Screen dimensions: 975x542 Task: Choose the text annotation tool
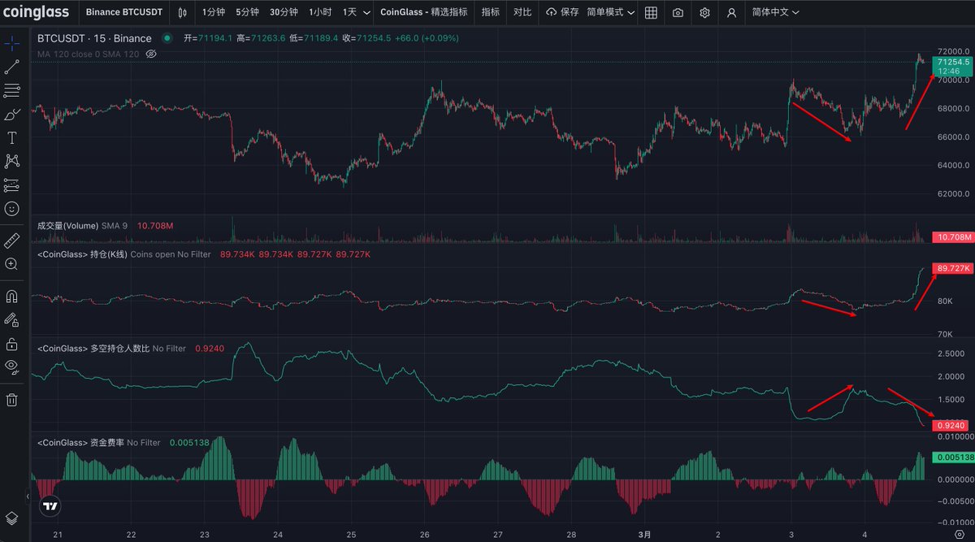[x=12, y=138]
